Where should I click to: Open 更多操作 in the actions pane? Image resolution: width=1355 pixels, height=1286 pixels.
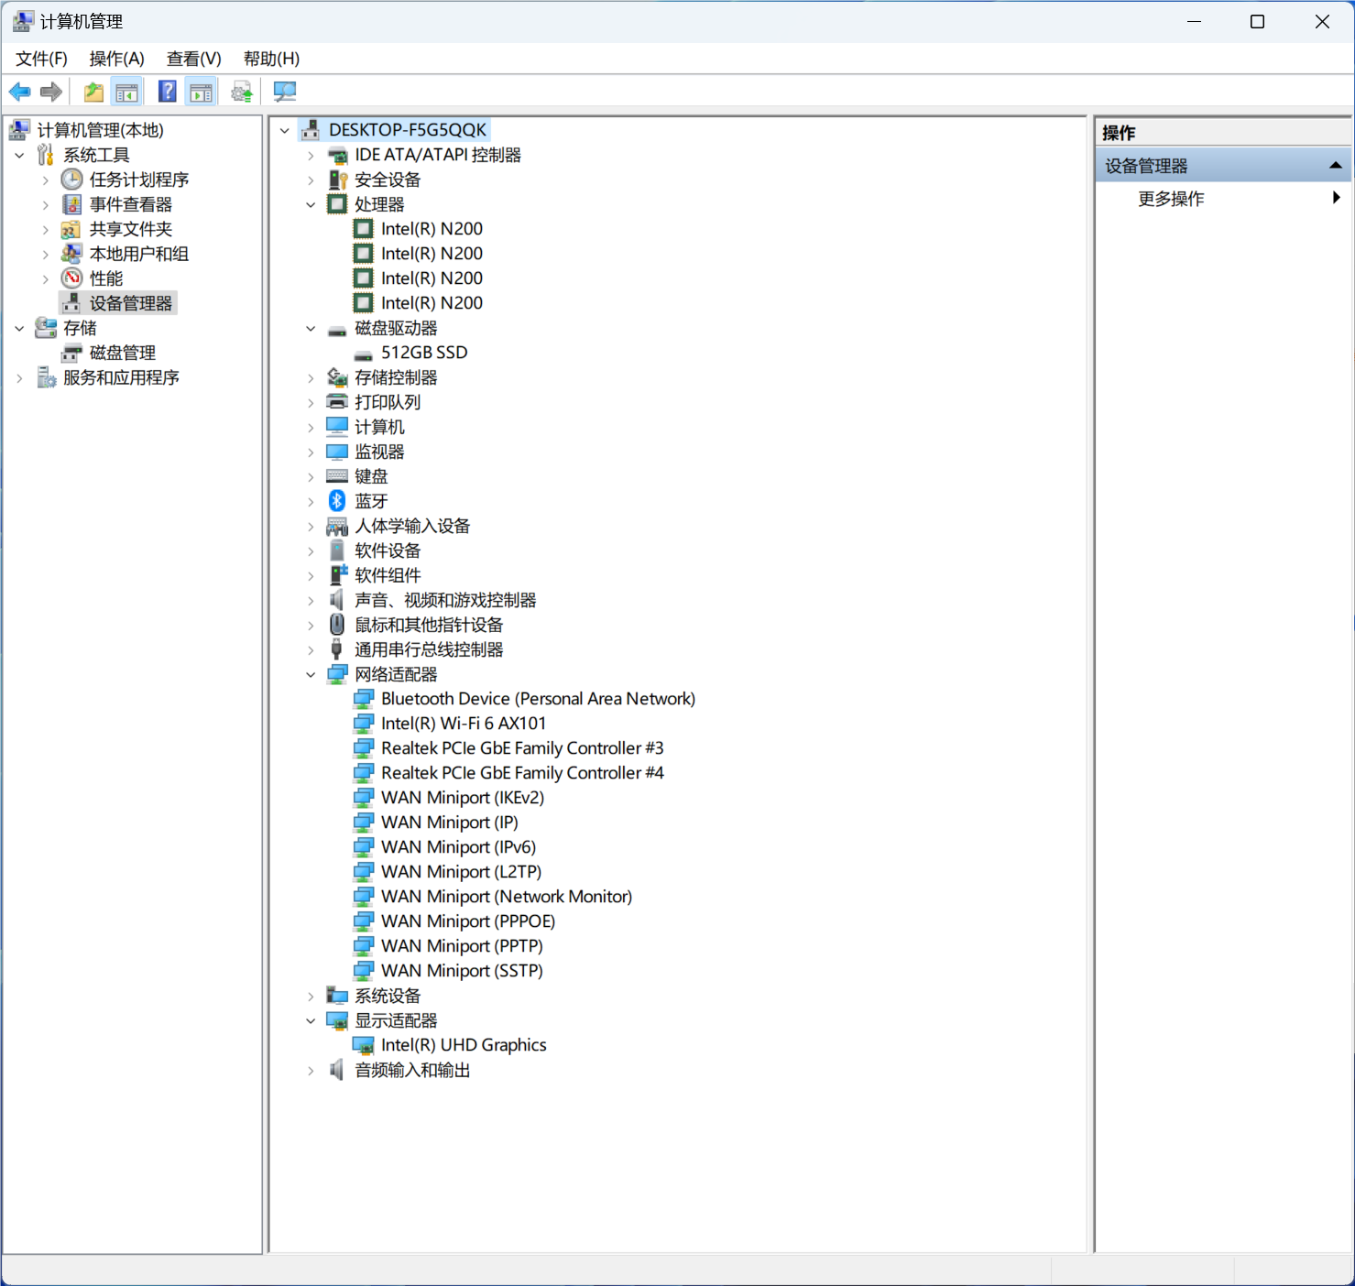[x=1171, y=199]
